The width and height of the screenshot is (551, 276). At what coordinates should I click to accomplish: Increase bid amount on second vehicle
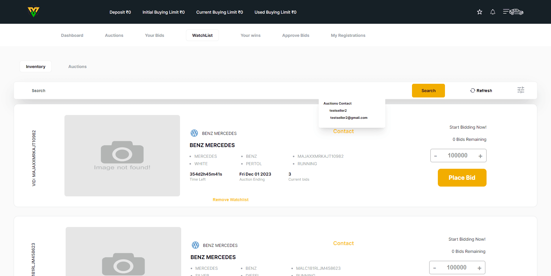(479, 268)
